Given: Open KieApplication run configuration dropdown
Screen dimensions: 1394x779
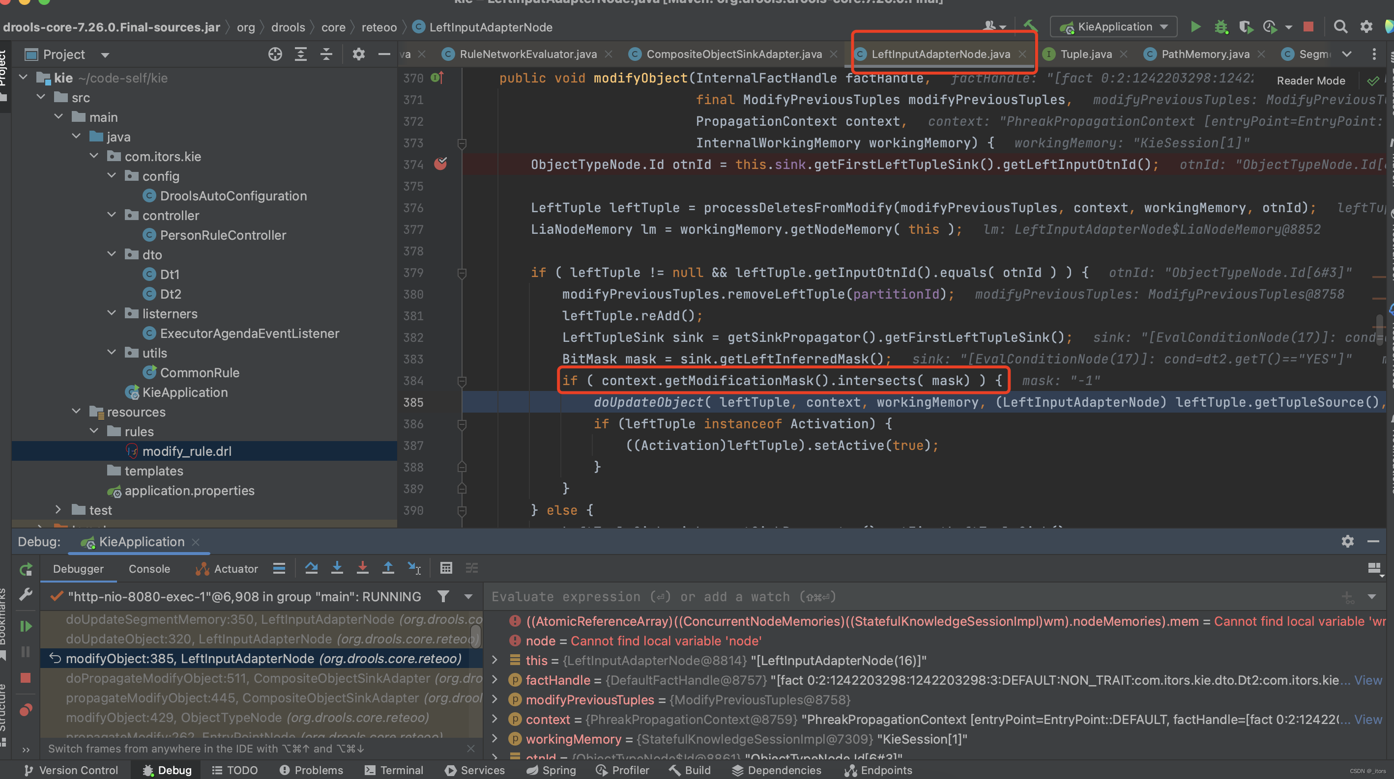Looking at the screenshot, I should 1114,27.
